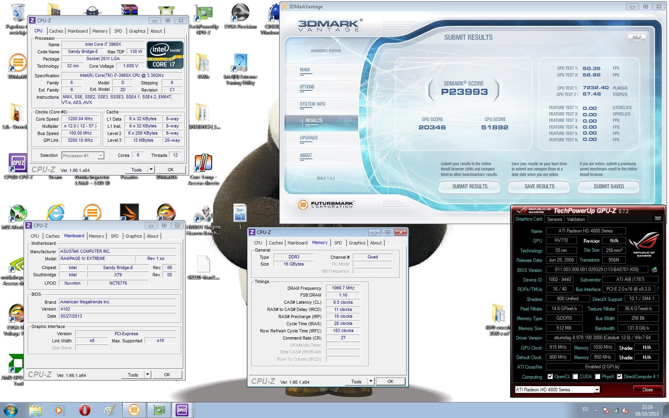Open the MSI Afterburner desktop shortcut
The height and width of the screenshot is (418, 669).
coord(18,217)
